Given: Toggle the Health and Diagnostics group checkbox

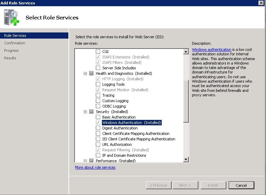Looking at the screenshot, I should pos(91,73).
